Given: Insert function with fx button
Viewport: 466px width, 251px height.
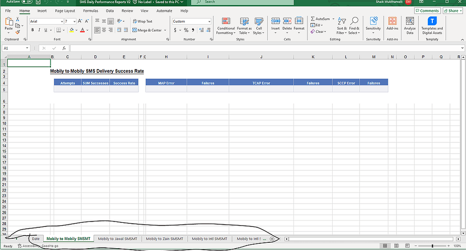Looking at the screenshot, I should 64,48.
